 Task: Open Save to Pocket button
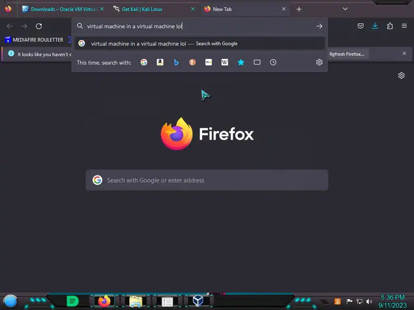(361, 26)
